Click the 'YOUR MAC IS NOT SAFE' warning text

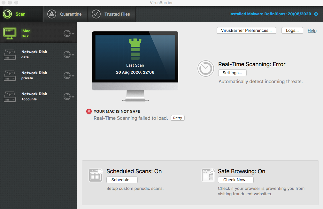[117, 112]
